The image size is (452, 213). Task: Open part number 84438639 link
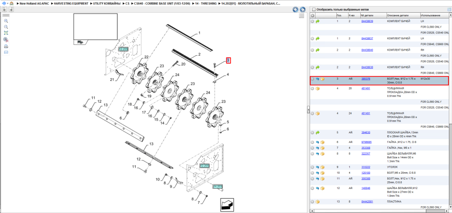367,21
